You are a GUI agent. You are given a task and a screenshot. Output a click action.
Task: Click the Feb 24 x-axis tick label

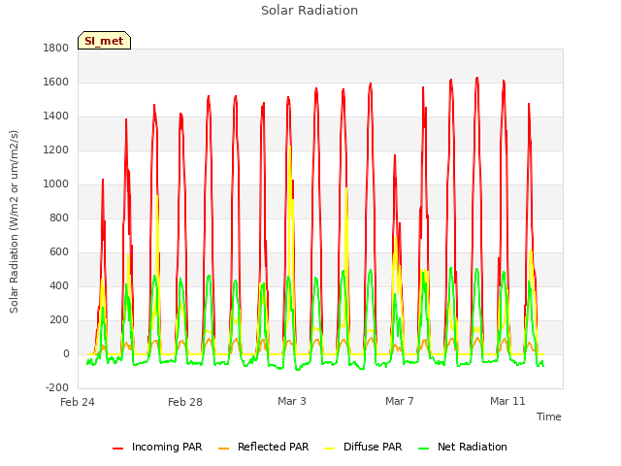tap(78, 402)
